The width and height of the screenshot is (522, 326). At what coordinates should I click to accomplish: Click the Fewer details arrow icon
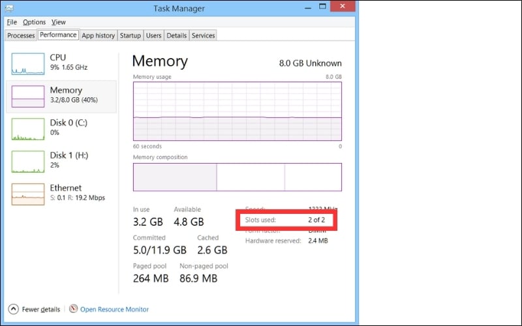pyautogui.click(x=13, y=309)
